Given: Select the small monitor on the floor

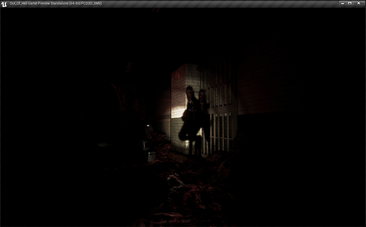Looking at the screenshot, I should pyautogui.click(x=146, y=145).
